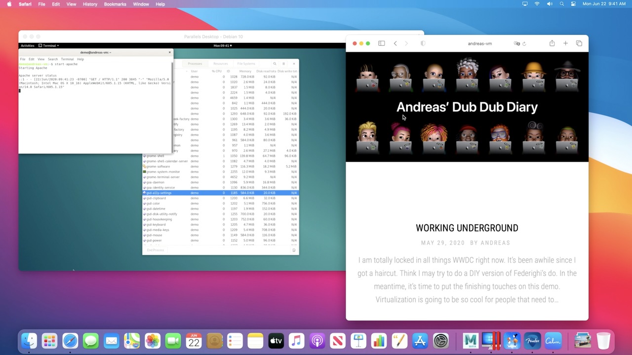Open Parallels Desktop from the Dock
This screenshot has height=355, width=632.
(x=491, y=341)
